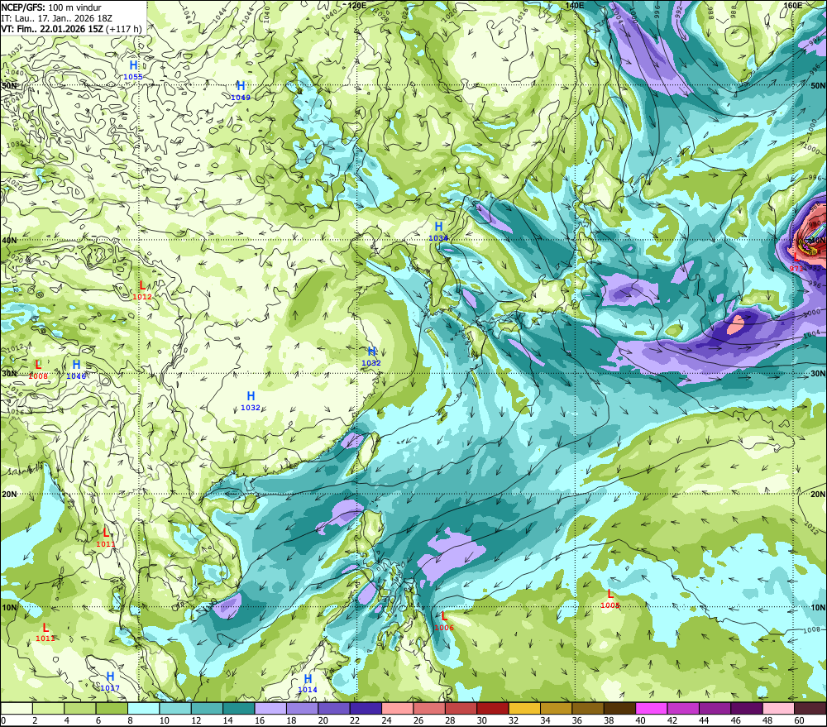Pick the 14–16 dark teal legend swatch
Image resolution: width=827 pixels, height=727 pixels.
[x=239, y=708]
